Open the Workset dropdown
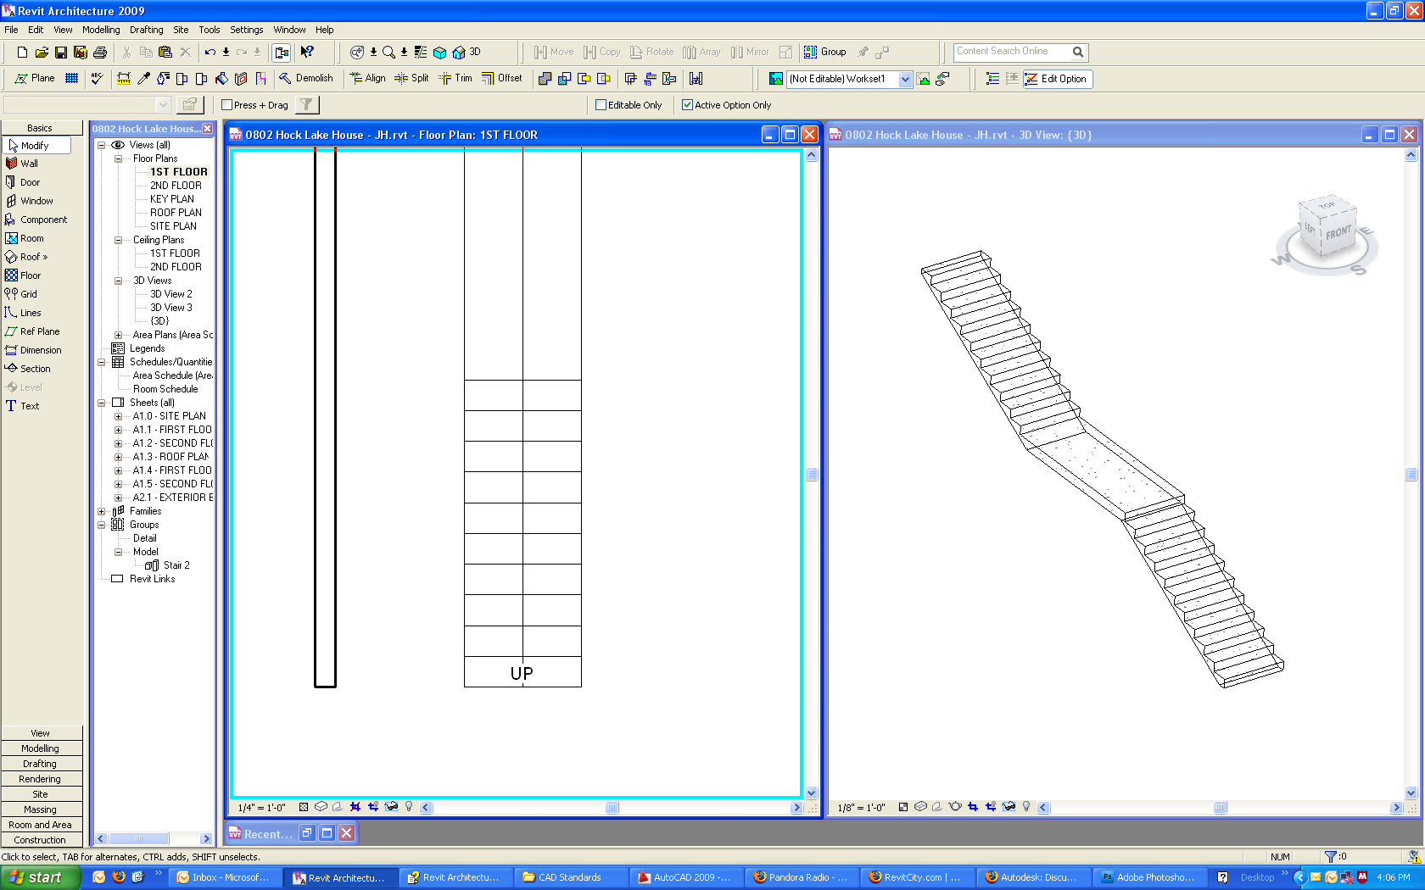 pos(905,79)
